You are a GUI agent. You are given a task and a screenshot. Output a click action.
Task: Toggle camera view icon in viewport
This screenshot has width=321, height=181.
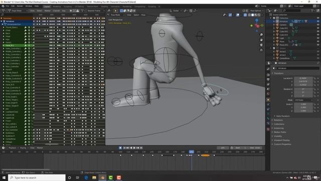pyautogui.click(x=261, y=45)
